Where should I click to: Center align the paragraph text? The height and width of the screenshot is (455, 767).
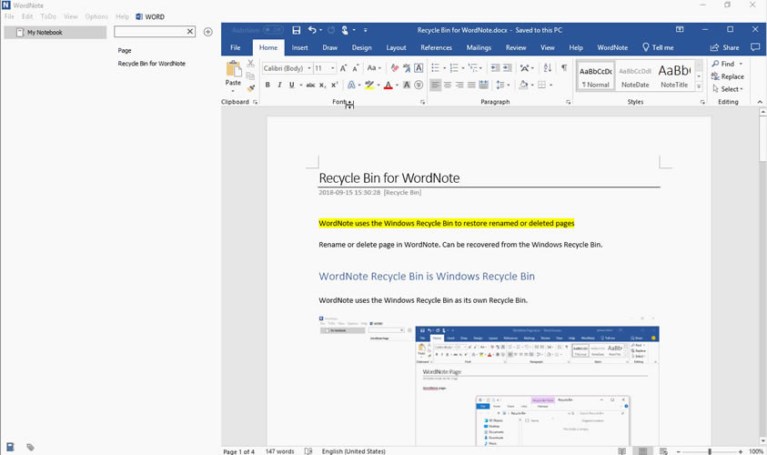(448, 85)
